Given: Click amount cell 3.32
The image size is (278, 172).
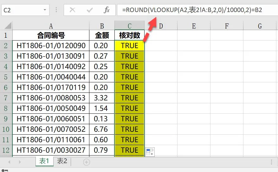Looking at the screenshot, I should click(102, 98).
